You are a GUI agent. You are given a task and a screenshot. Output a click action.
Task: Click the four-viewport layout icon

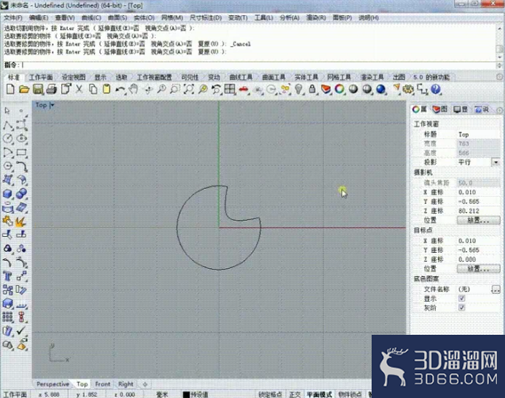tap(229, 89)
